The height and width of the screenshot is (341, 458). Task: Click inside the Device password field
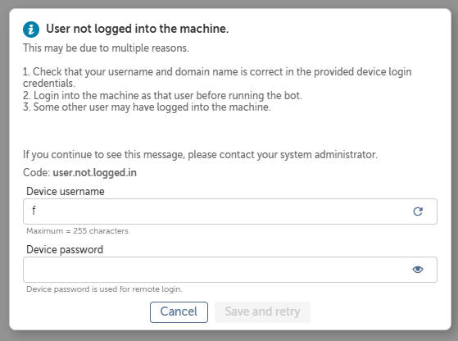[x=230, y=270]
